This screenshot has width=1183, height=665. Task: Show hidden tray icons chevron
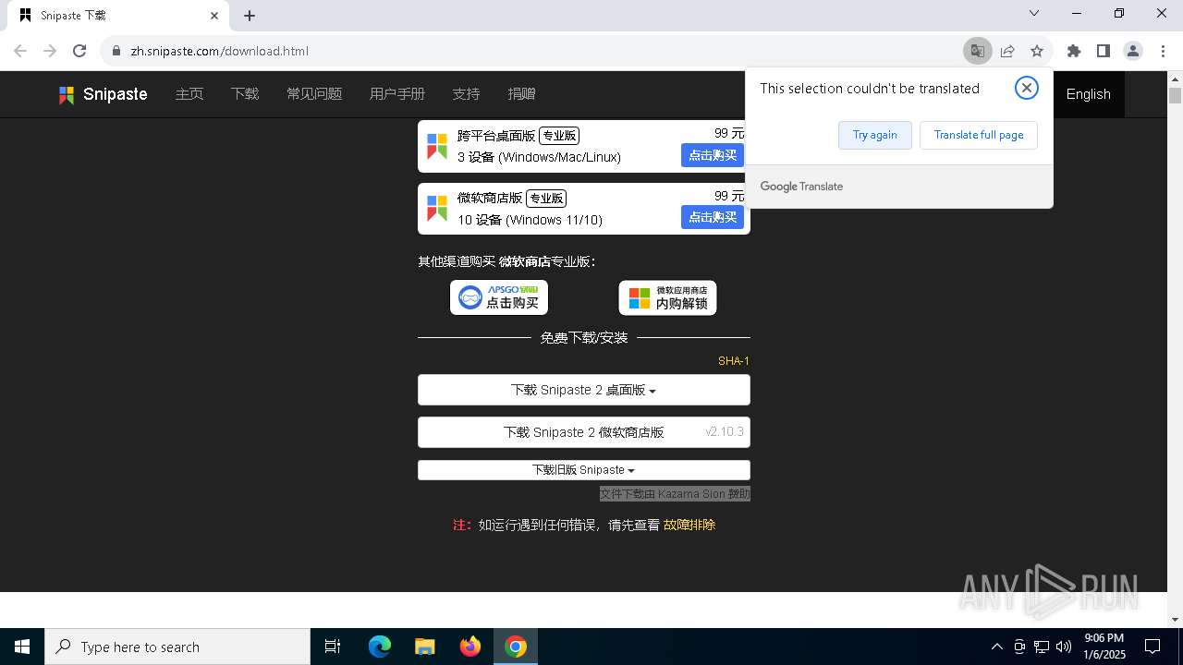click(996, 647)
